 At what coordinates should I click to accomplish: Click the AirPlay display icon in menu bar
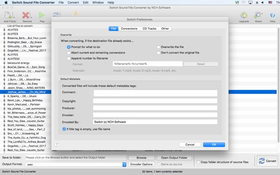(x=250, y=3)
